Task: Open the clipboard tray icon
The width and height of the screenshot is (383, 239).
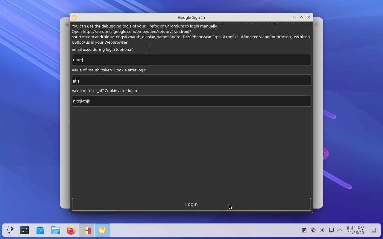Action: pos(304,230)
